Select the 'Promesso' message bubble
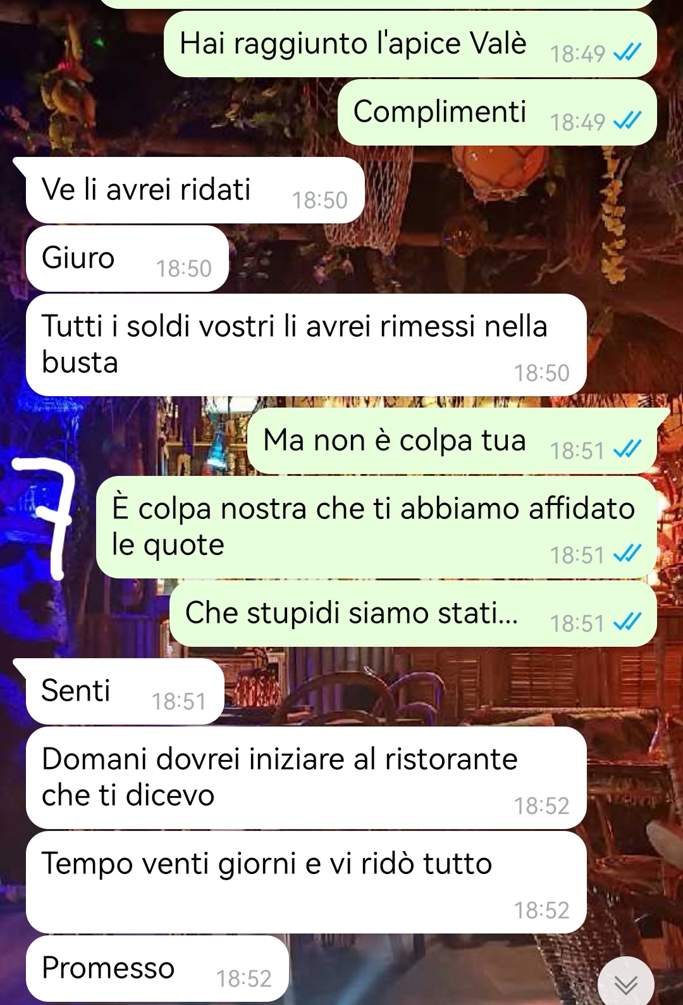 pyautogui.click(x=157, y=968)
